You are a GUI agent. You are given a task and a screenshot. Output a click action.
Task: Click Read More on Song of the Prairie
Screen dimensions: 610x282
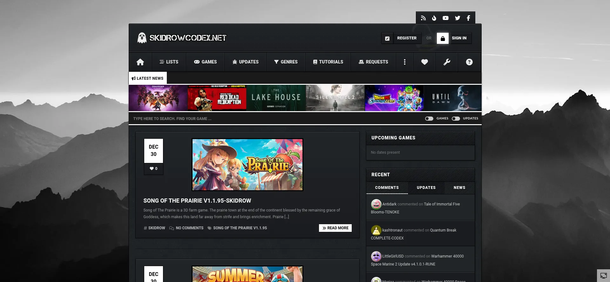335,228
